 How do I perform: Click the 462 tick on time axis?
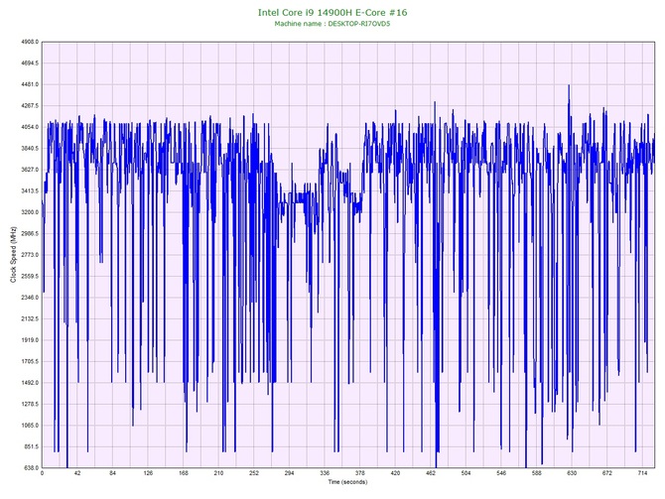coord(431,473)
